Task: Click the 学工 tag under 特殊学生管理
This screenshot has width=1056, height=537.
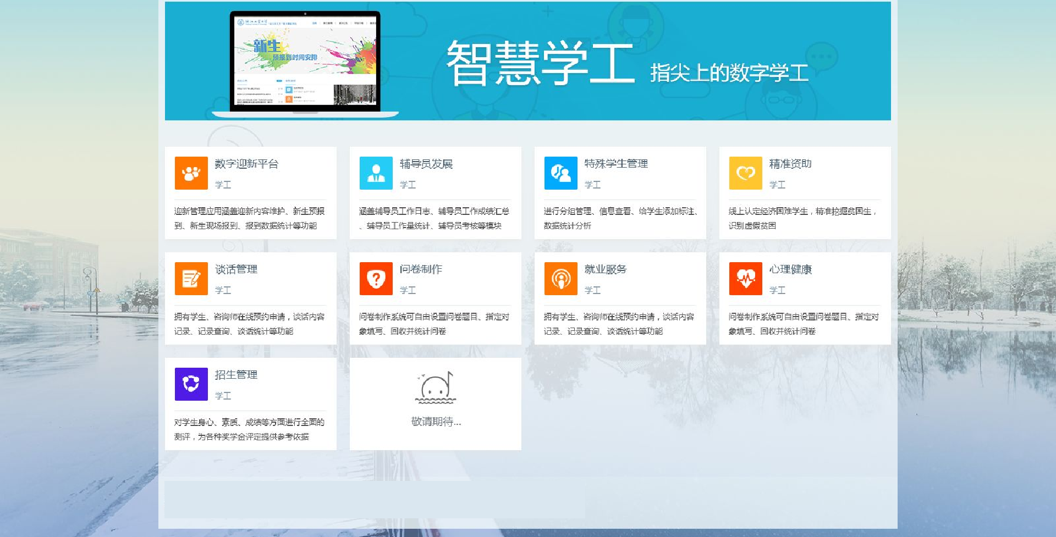Action: pos(592,185)
